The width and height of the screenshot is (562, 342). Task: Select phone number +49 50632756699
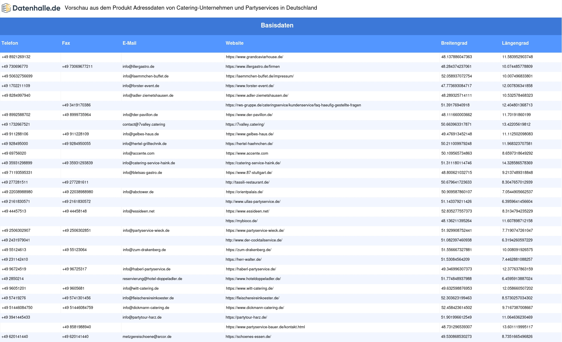pos(17,76)
